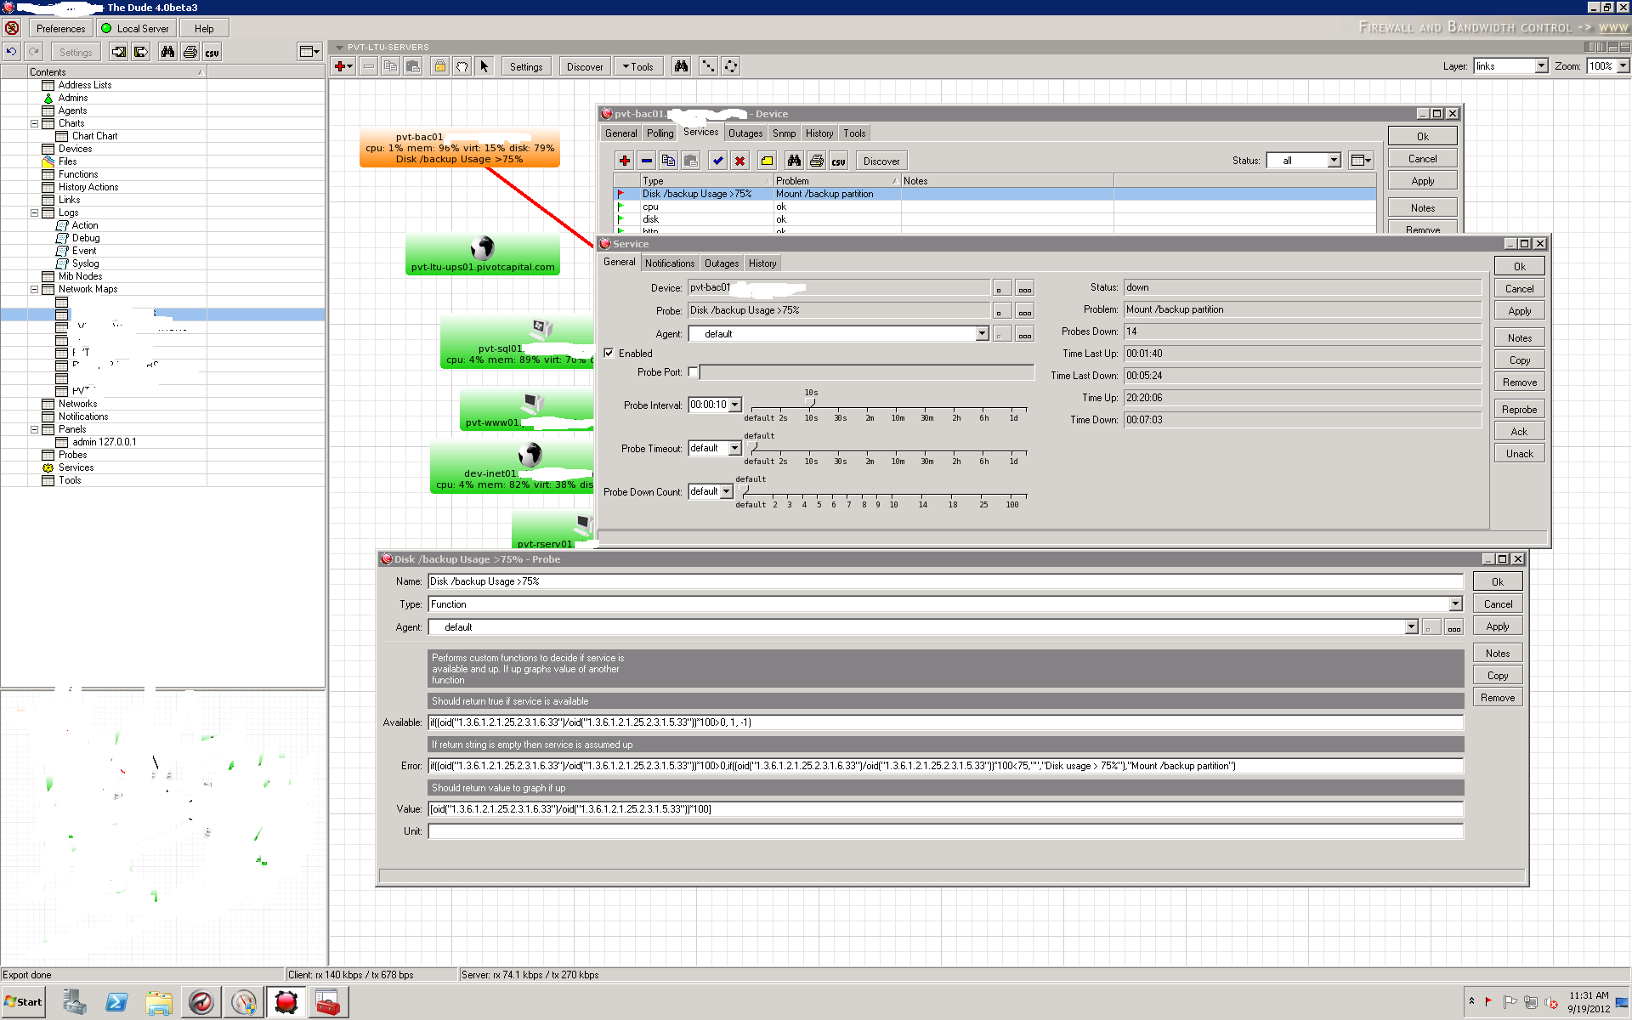The height and width of the screenshot is (1020, 1632).
Task: Click the Probe Timeout slider handle
Action: (x=754, y=445)
